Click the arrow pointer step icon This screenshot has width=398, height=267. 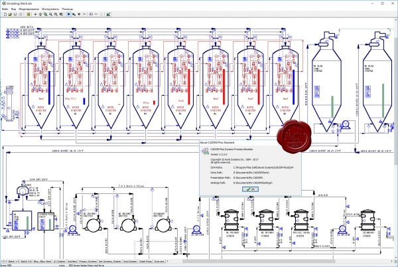point(74,15)
